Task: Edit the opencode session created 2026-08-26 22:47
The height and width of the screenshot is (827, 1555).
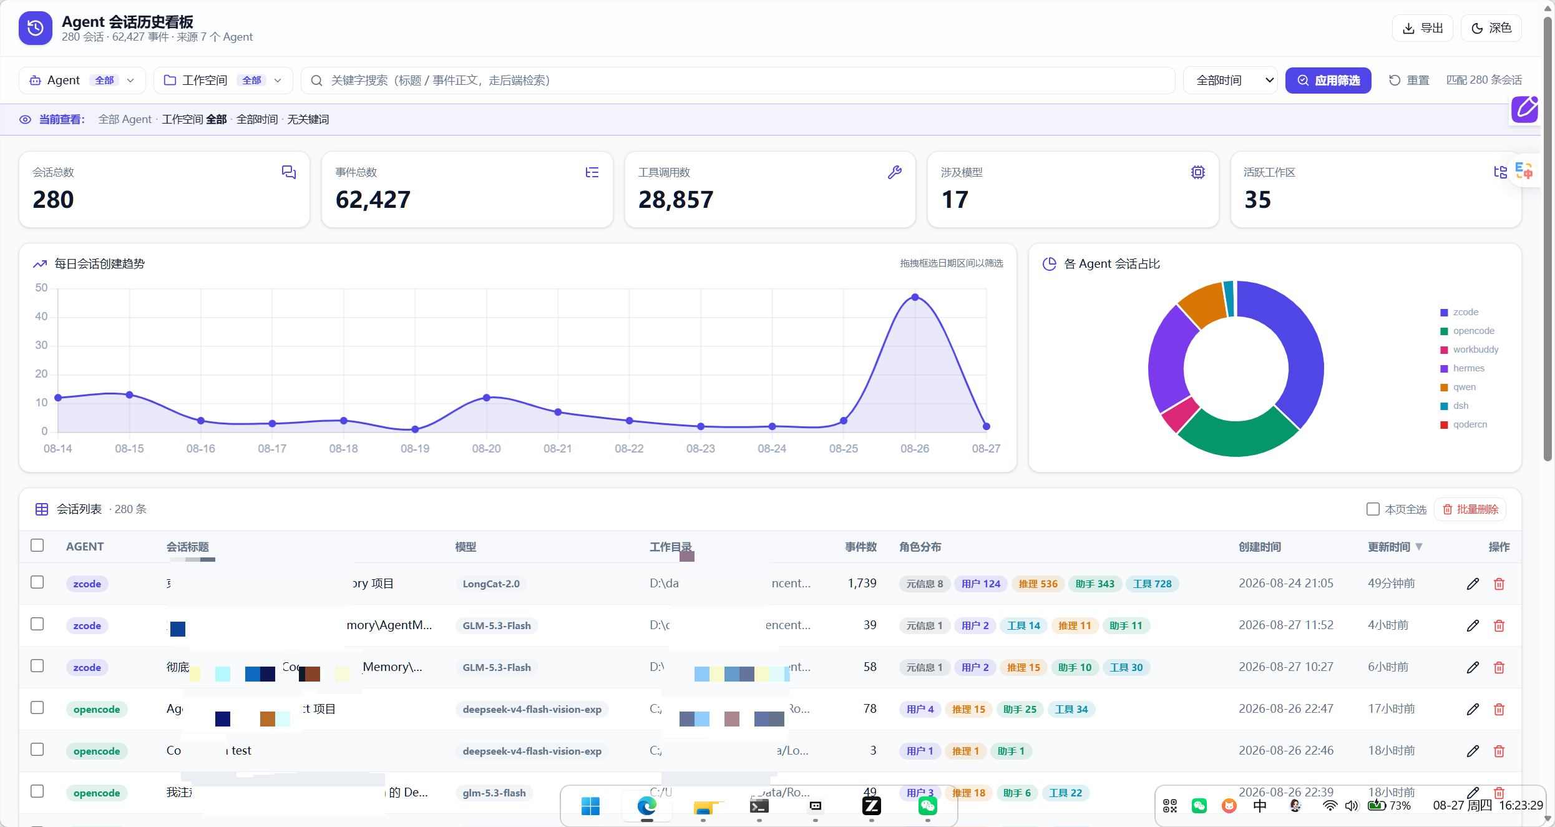Action: pyautogui.click(x=1473, y=709)
